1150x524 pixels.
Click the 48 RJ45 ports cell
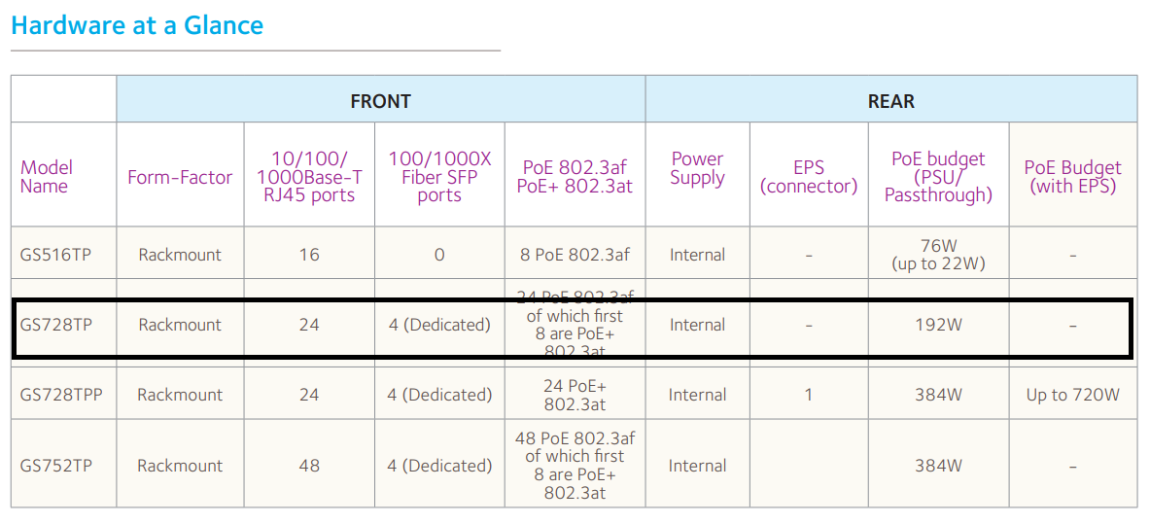pos(309,466)
